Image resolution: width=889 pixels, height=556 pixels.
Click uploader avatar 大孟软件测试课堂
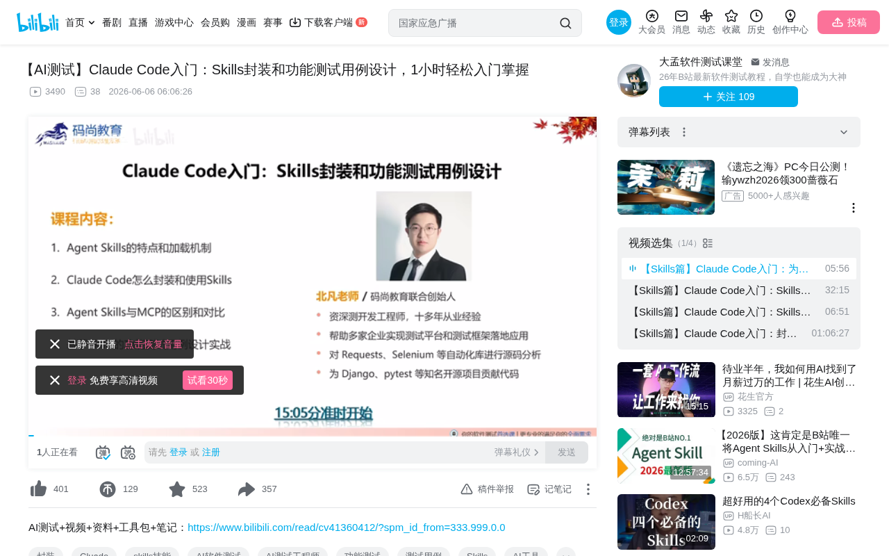click(634, 81)
